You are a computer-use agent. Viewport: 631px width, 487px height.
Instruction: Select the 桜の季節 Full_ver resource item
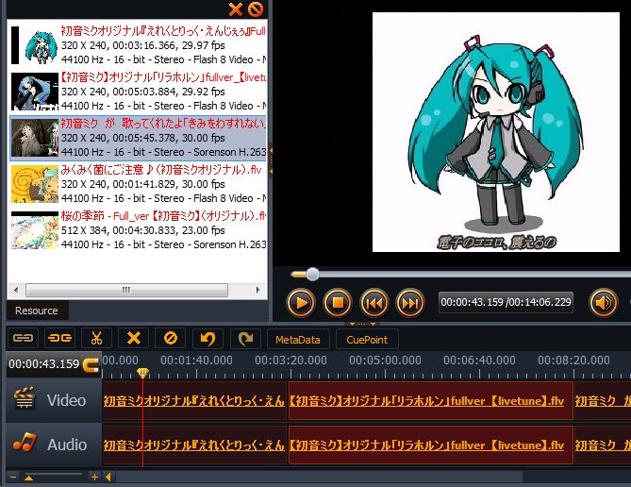coord(138,230)
